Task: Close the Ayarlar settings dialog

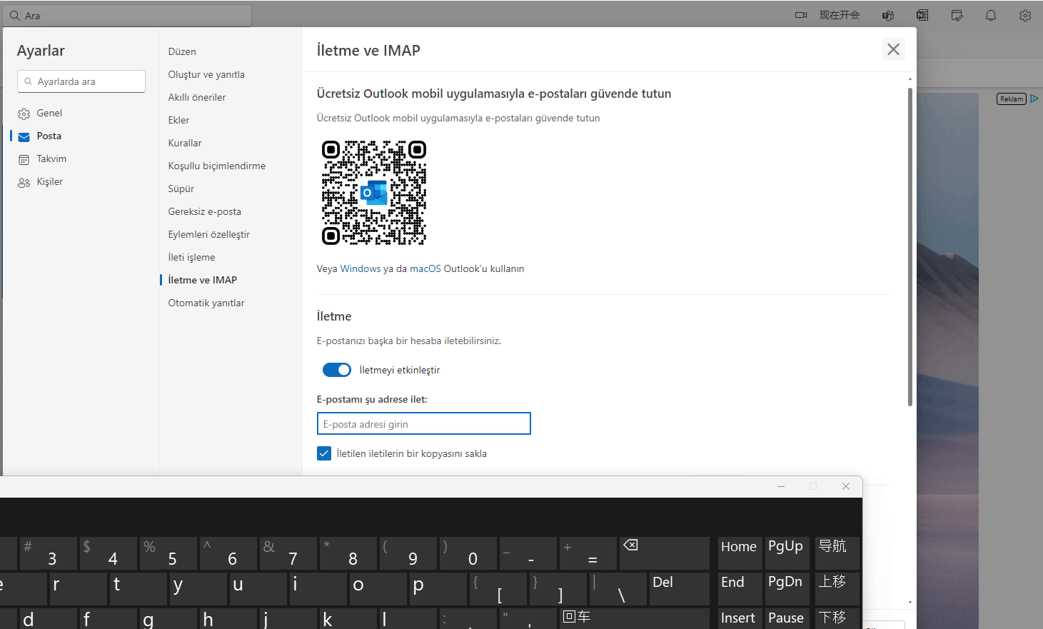Action: [893, 49]
